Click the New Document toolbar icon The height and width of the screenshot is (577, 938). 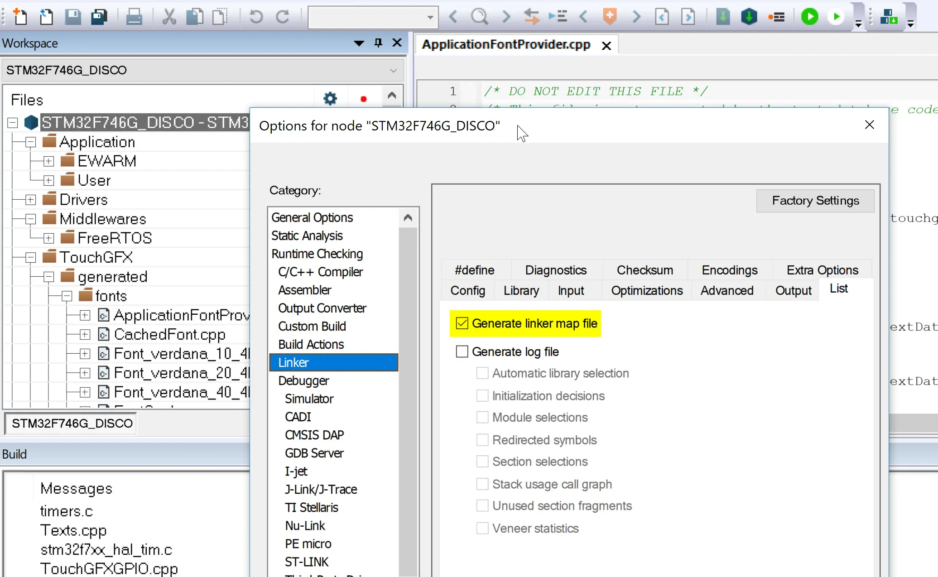pyautogui.click(x=20, y=17)
